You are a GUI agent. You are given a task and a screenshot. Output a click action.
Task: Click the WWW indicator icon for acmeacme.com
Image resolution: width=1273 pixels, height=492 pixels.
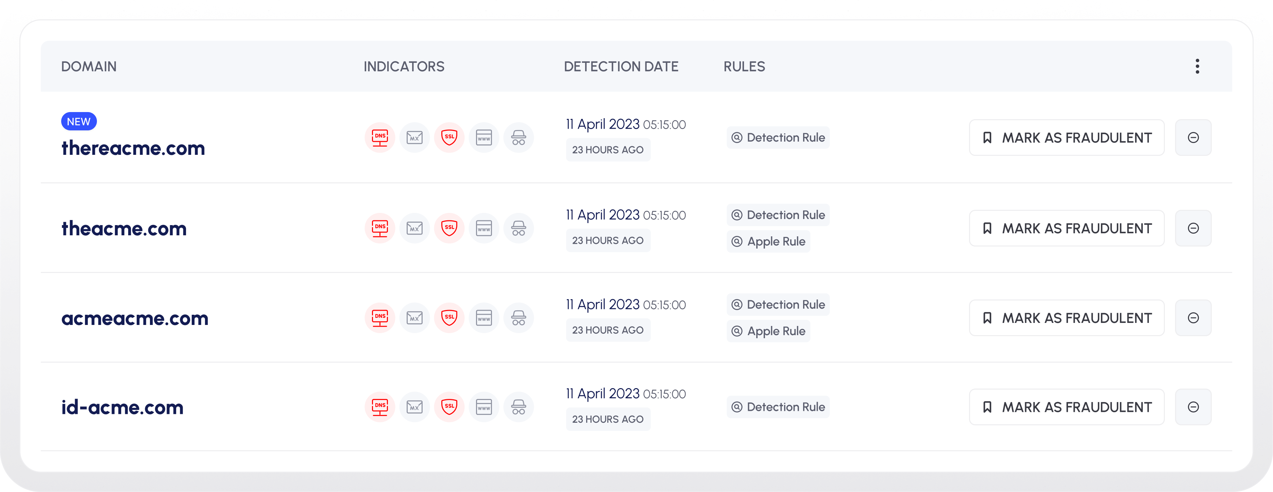(483, 318)
